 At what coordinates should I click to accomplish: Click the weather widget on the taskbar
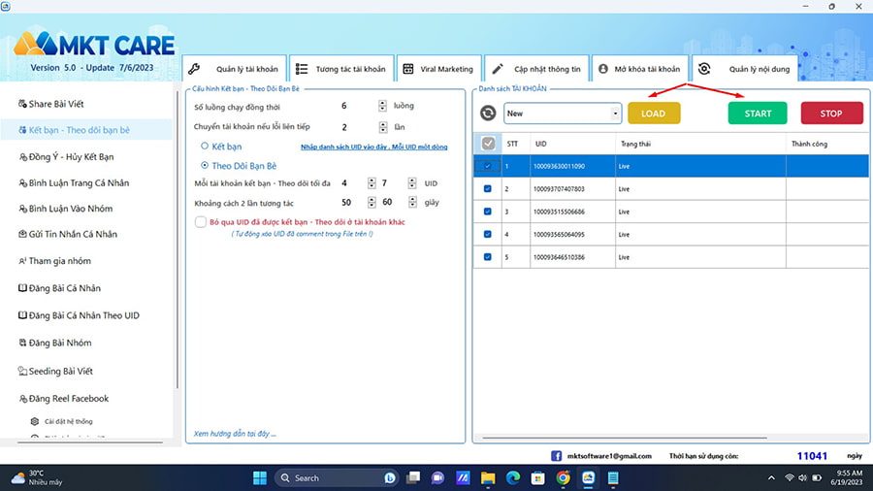pyautogui.click(x=37, y=477)
